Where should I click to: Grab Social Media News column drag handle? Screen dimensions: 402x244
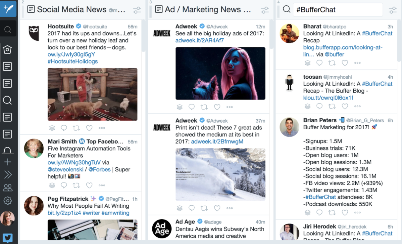tap(23, 11)
